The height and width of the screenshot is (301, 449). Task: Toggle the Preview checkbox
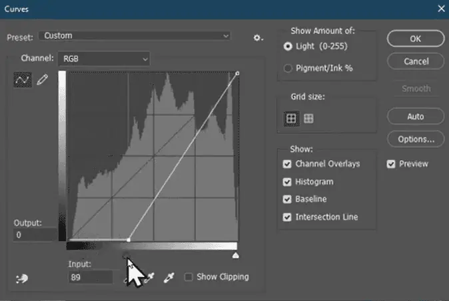click(391, 164)
